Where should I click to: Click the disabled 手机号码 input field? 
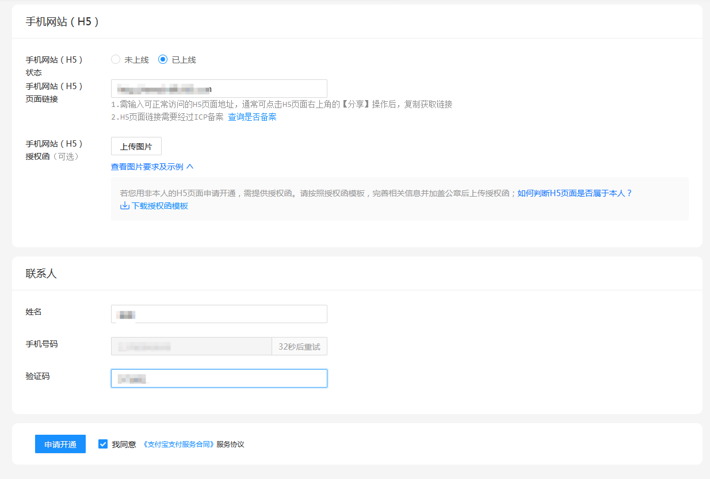point(191,347)
